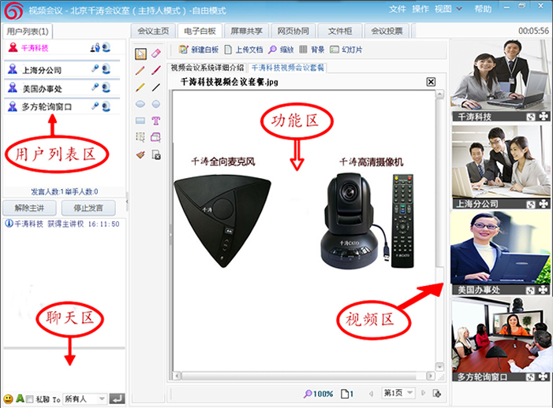
Task: Switch to the 会议主页 tab
Action: 153,31
